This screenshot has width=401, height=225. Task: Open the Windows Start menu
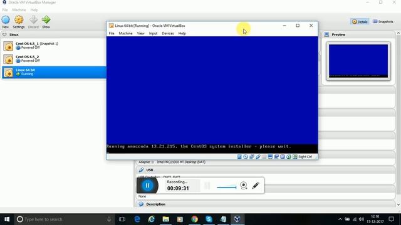click(7, 219)
